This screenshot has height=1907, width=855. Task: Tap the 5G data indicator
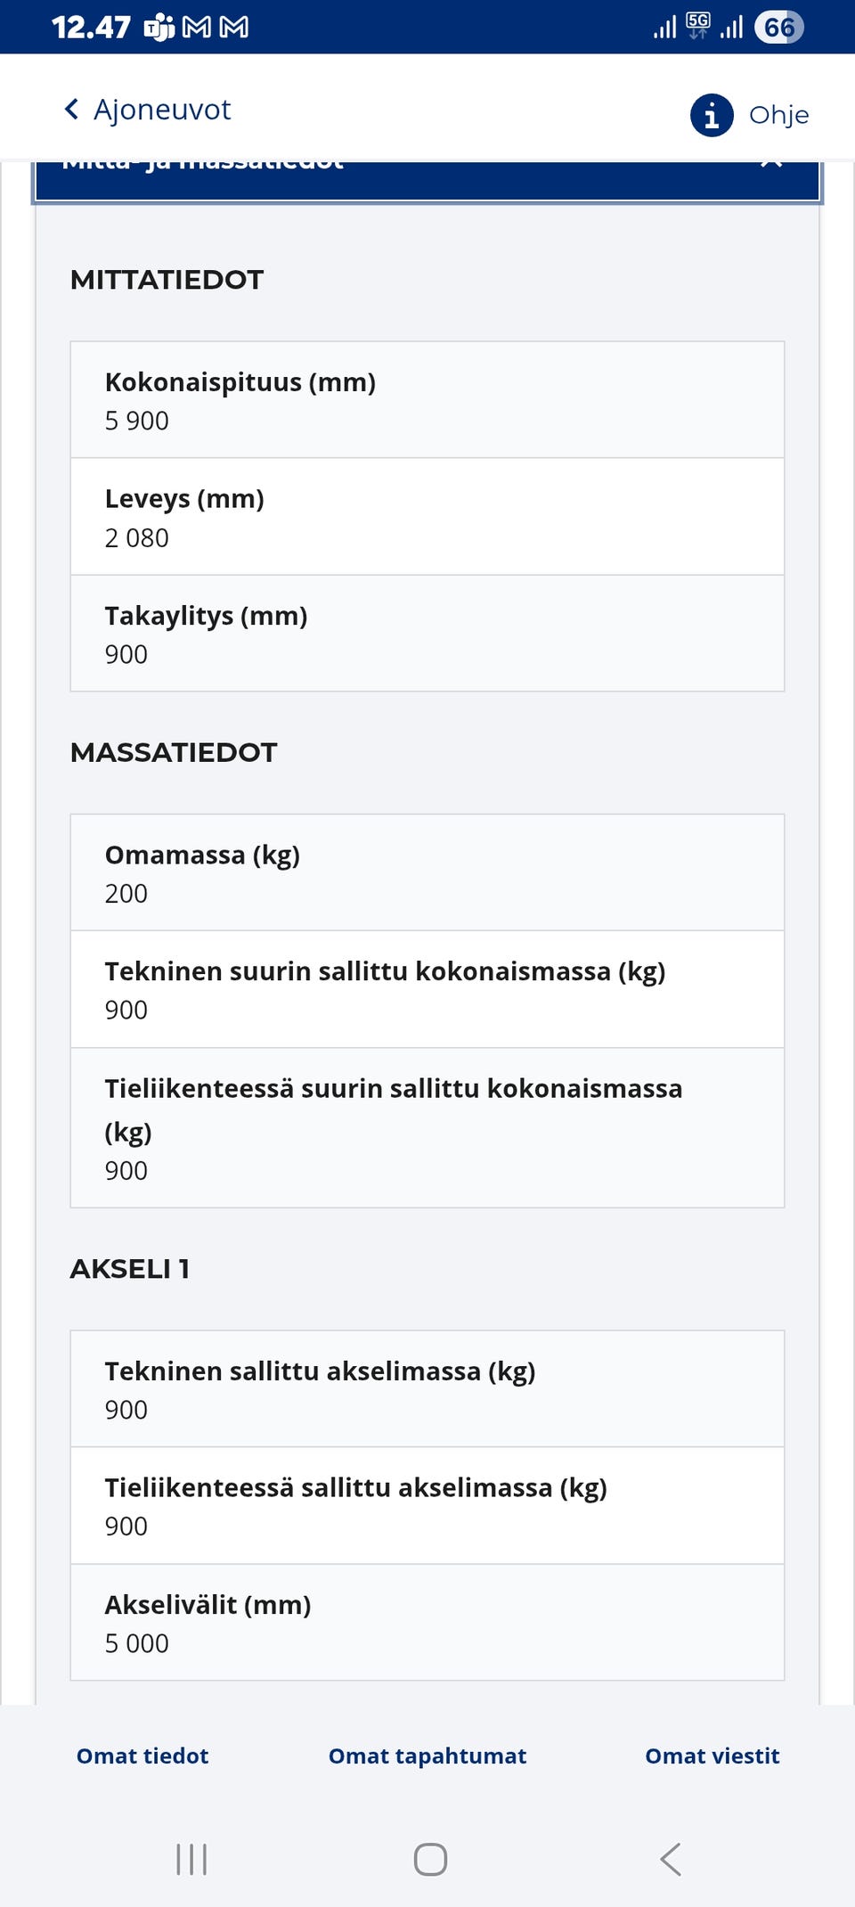(696, 28)
